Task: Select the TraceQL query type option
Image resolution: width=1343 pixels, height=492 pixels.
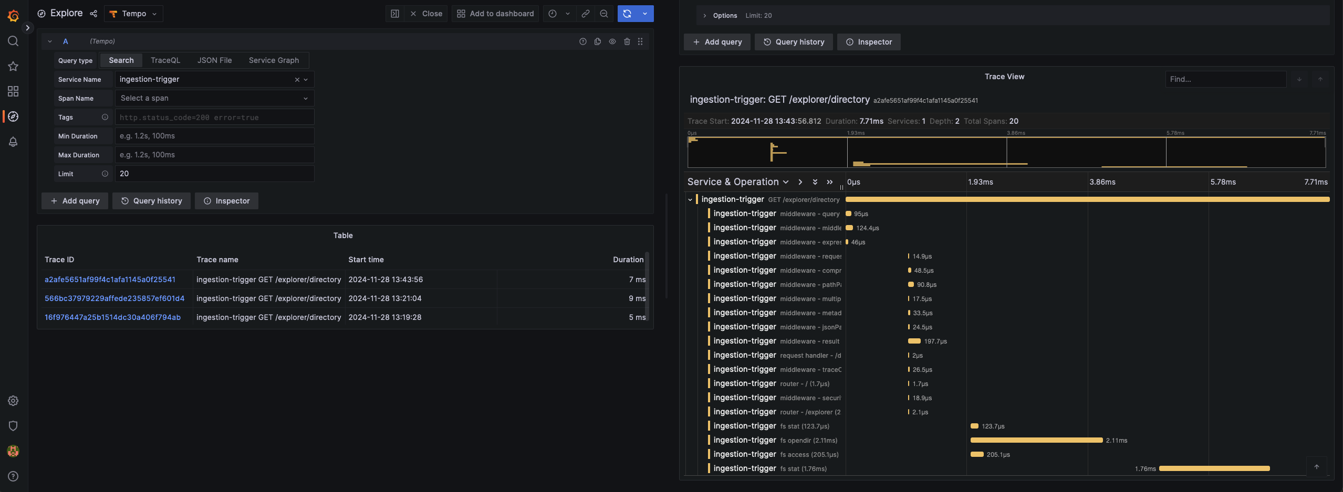Action: [165, 60]
